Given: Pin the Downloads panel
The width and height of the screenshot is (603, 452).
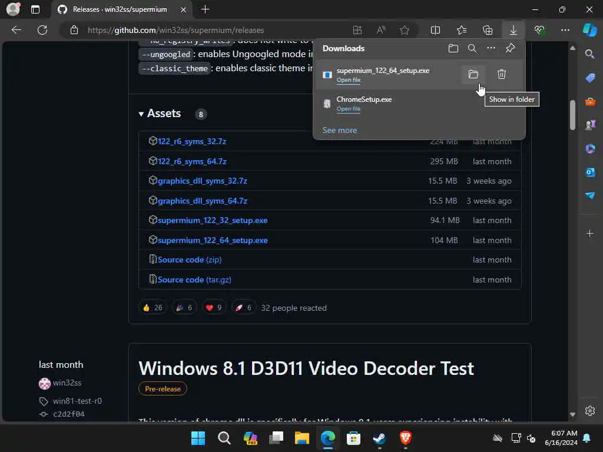Looking at the screenshot, I should pos(511,48).
